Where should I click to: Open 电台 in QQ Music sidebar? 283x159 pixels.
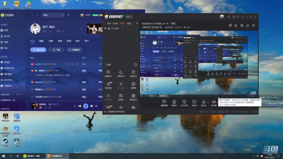(x=5, y=48)
